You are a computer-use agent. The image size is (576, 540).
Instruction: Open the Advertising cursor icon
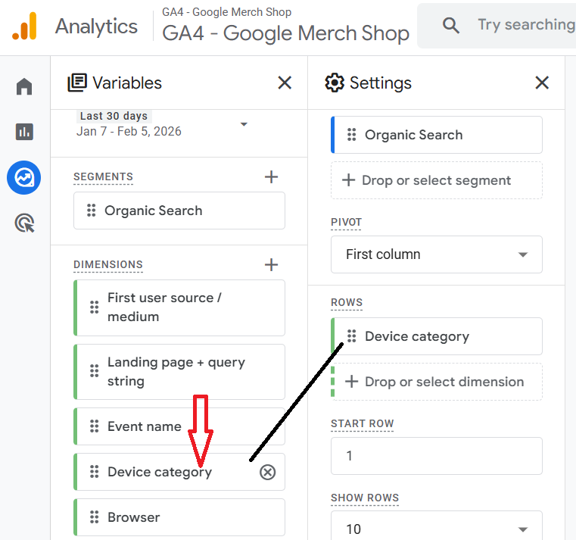[24, 223]
